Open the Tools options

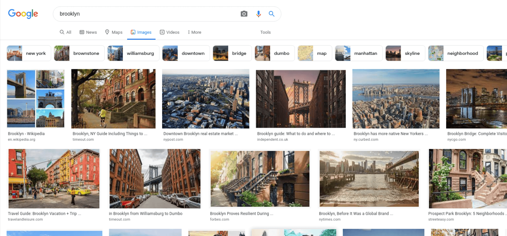[x=265, y=32]
